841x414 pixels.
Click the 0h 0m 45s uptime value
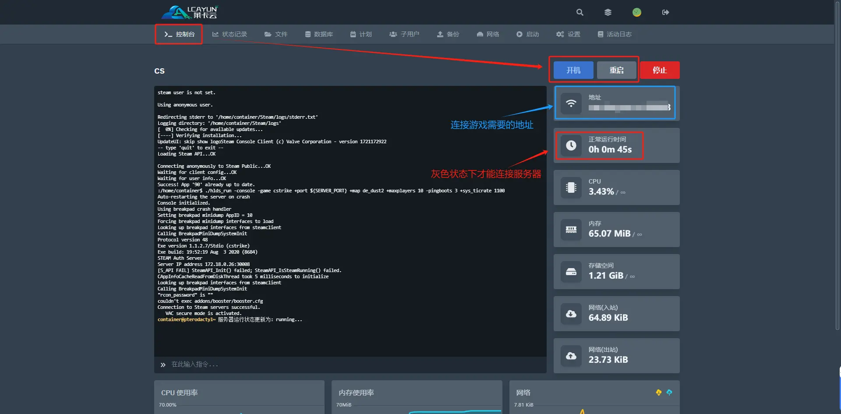pyautogui.click(x=610, y=149)
